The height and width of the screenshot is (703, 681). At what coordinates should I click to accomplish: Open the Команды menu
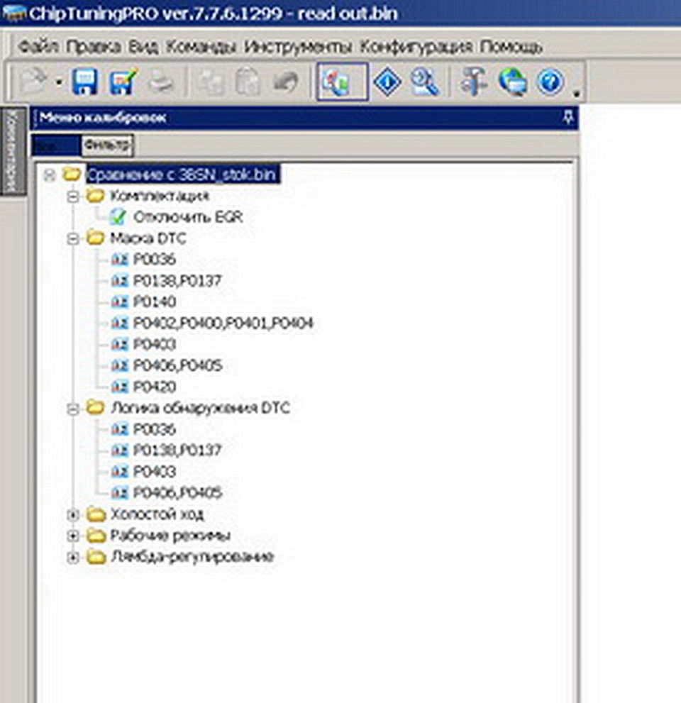(x=201, y=47)
